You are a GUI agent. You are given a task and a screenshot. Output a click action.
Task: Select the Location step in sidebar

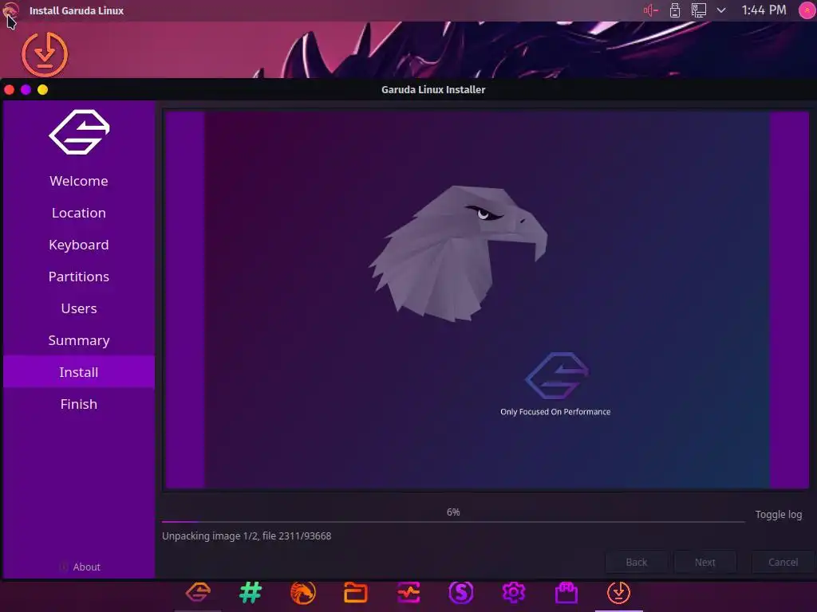[79, 213]
